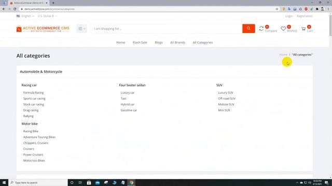This screenshot has width=332, height=186.
Task: Click the Windows taskbar search box
Action: click(x=38, y=182)
